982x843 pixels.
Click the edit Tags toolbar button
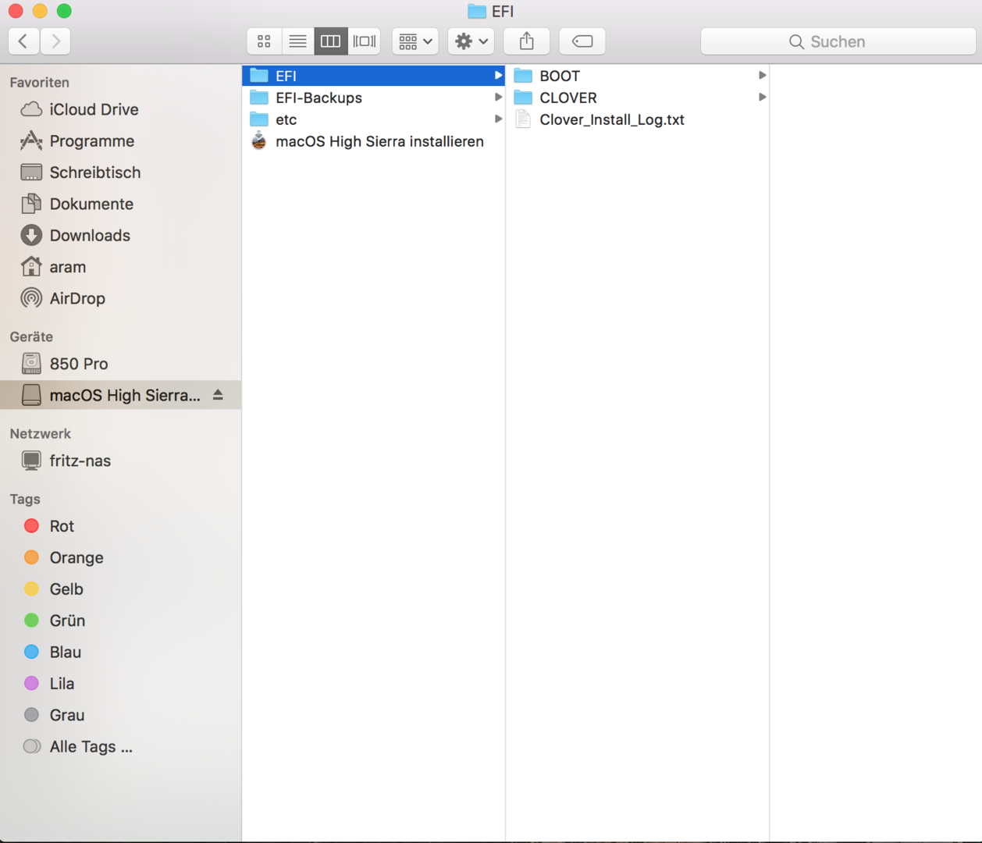[582, 41]
